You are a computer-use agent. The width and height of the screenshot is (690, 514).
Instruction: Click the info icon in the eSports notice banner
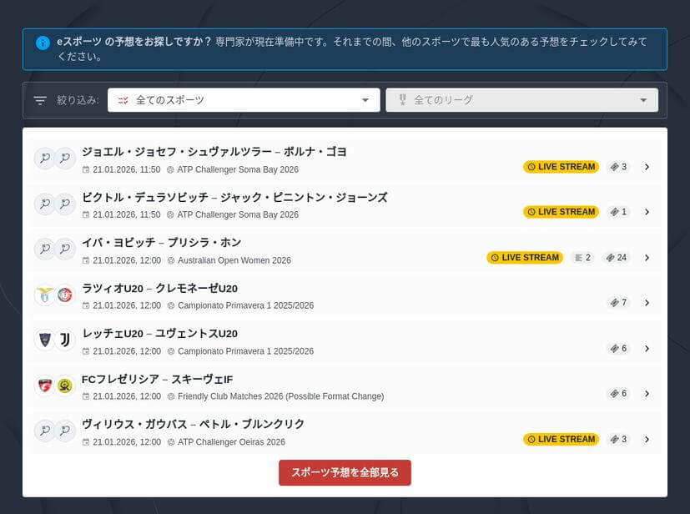point(42,43)
